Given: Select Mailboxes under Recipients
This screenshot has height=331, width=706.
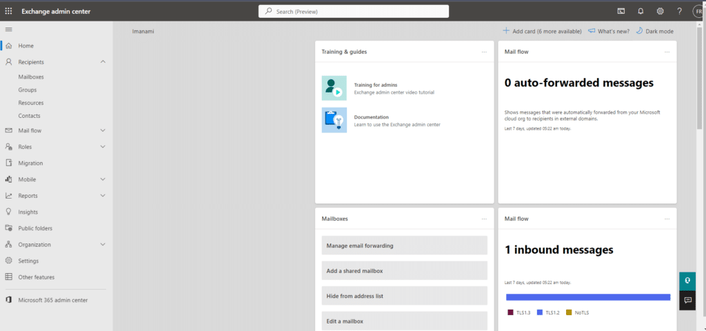Looking at the screenshot, I should [x=31, y=77].
